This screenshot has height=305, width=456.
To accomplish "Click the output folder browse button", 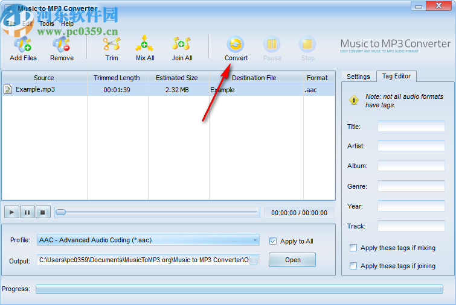I will point(254,260).
